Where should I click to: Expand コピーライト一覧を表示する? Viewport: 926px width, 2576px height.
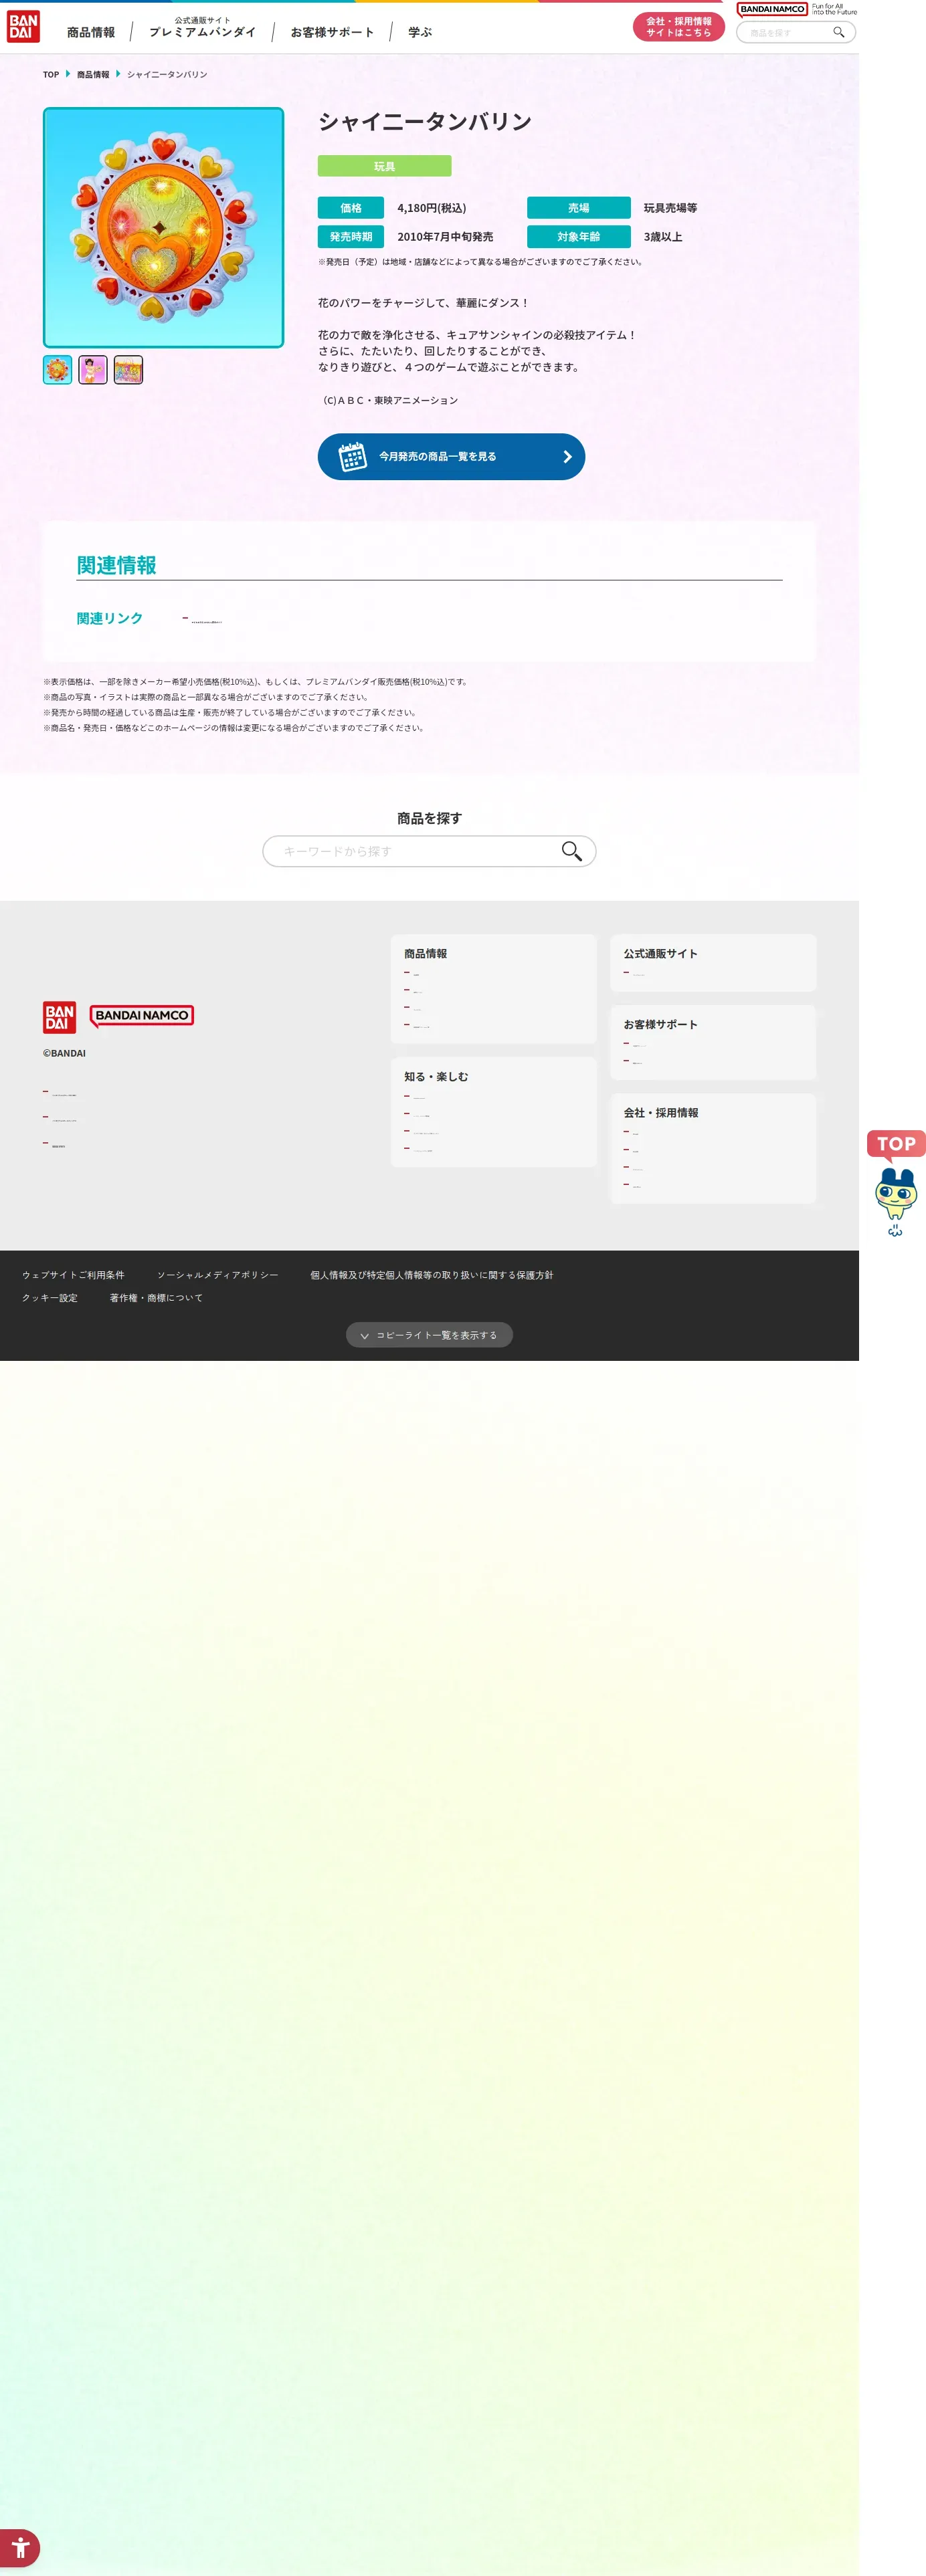(429, 1335)
